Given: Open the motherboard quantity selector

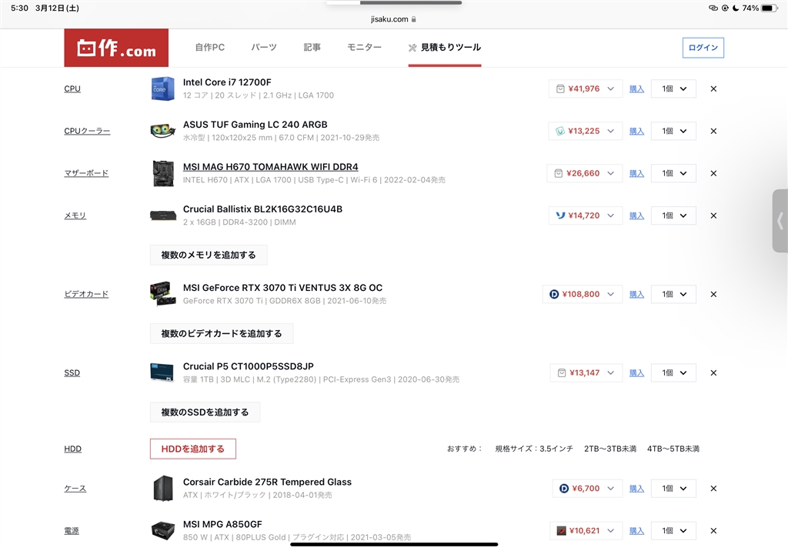Looking at the screenshot, I should (x=673, y=173).
